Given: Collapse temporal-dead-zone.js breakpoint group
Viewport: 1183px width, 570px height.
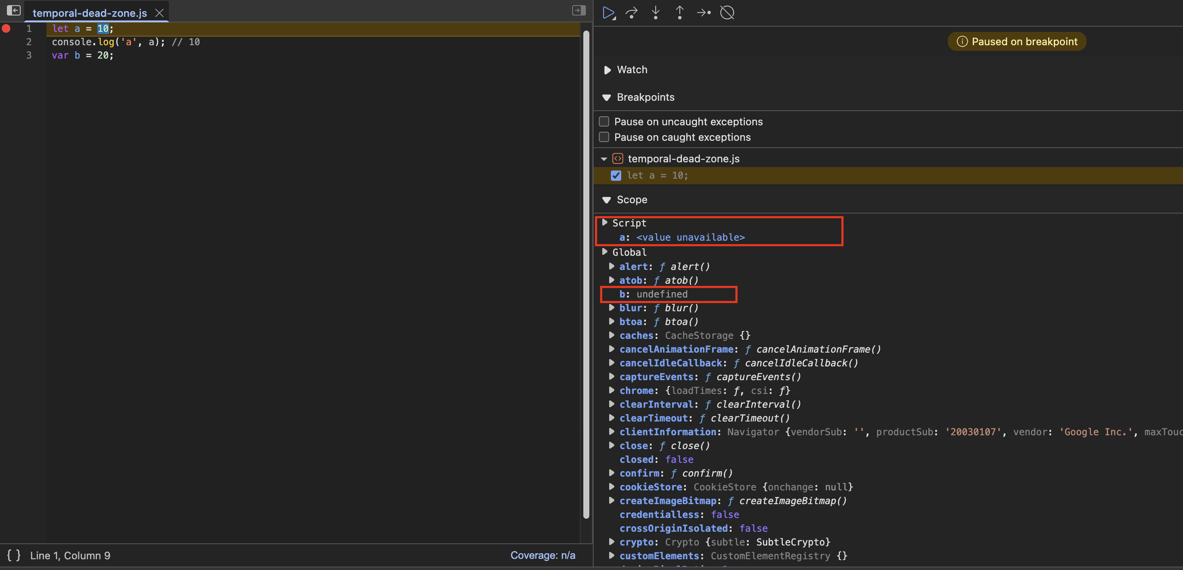Looking at the screenshot, I should 604,159.
